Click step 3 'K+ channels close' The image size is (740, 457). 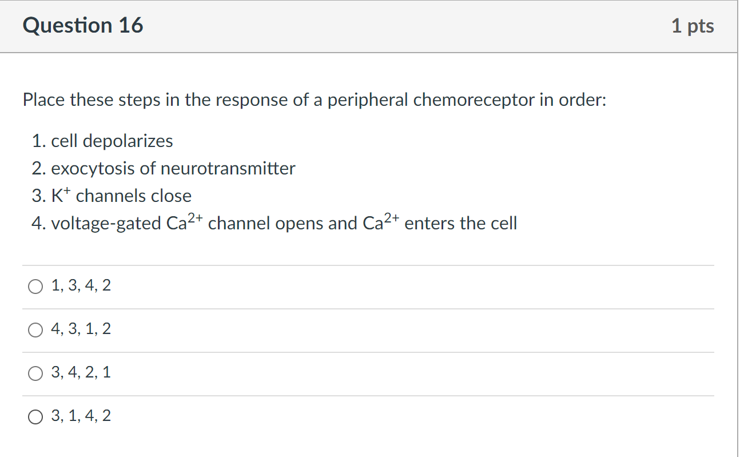[113, 195]
